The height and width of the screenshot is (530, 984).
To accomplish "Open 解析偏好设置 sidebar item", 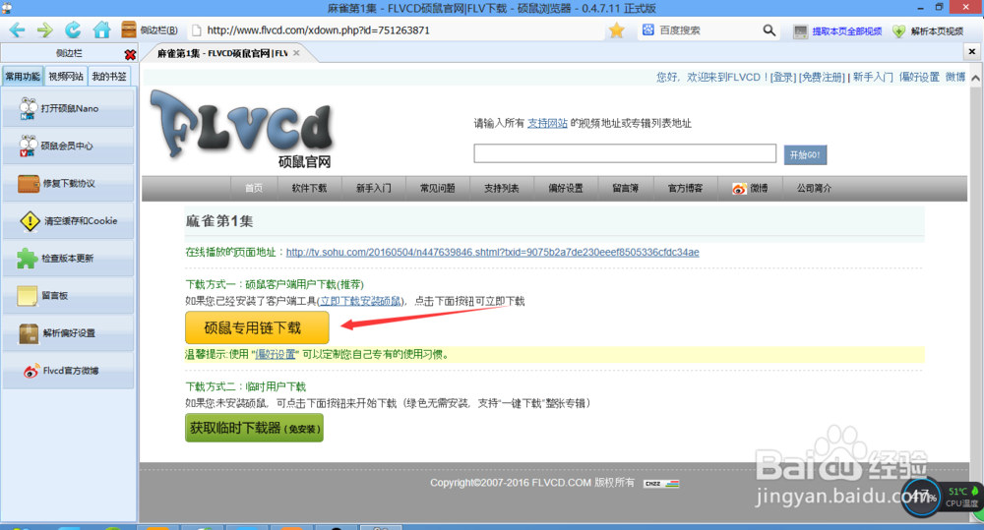I will (x=69, y=333).
